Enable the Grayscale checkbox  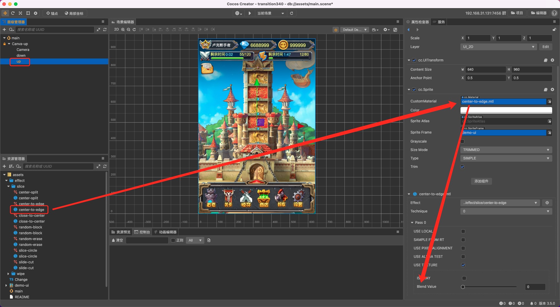[462, 141]
